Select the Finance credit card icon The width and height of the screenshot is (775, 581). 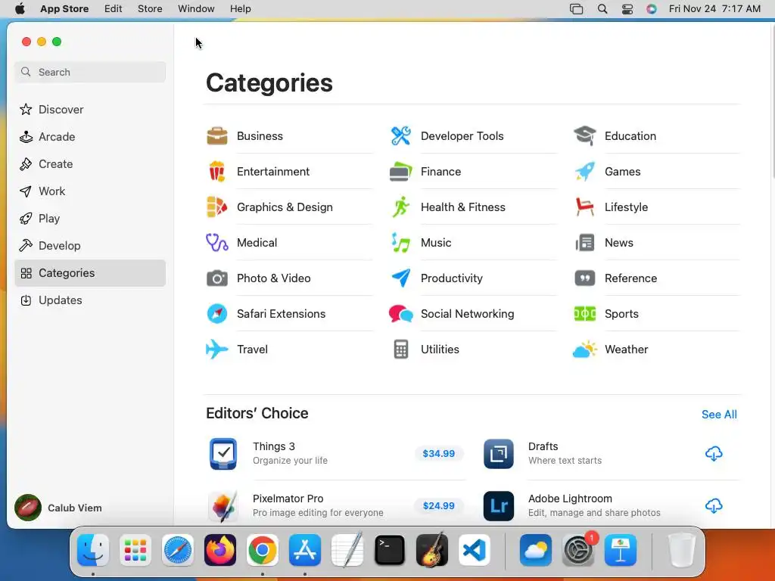click(x=401, y=172)
